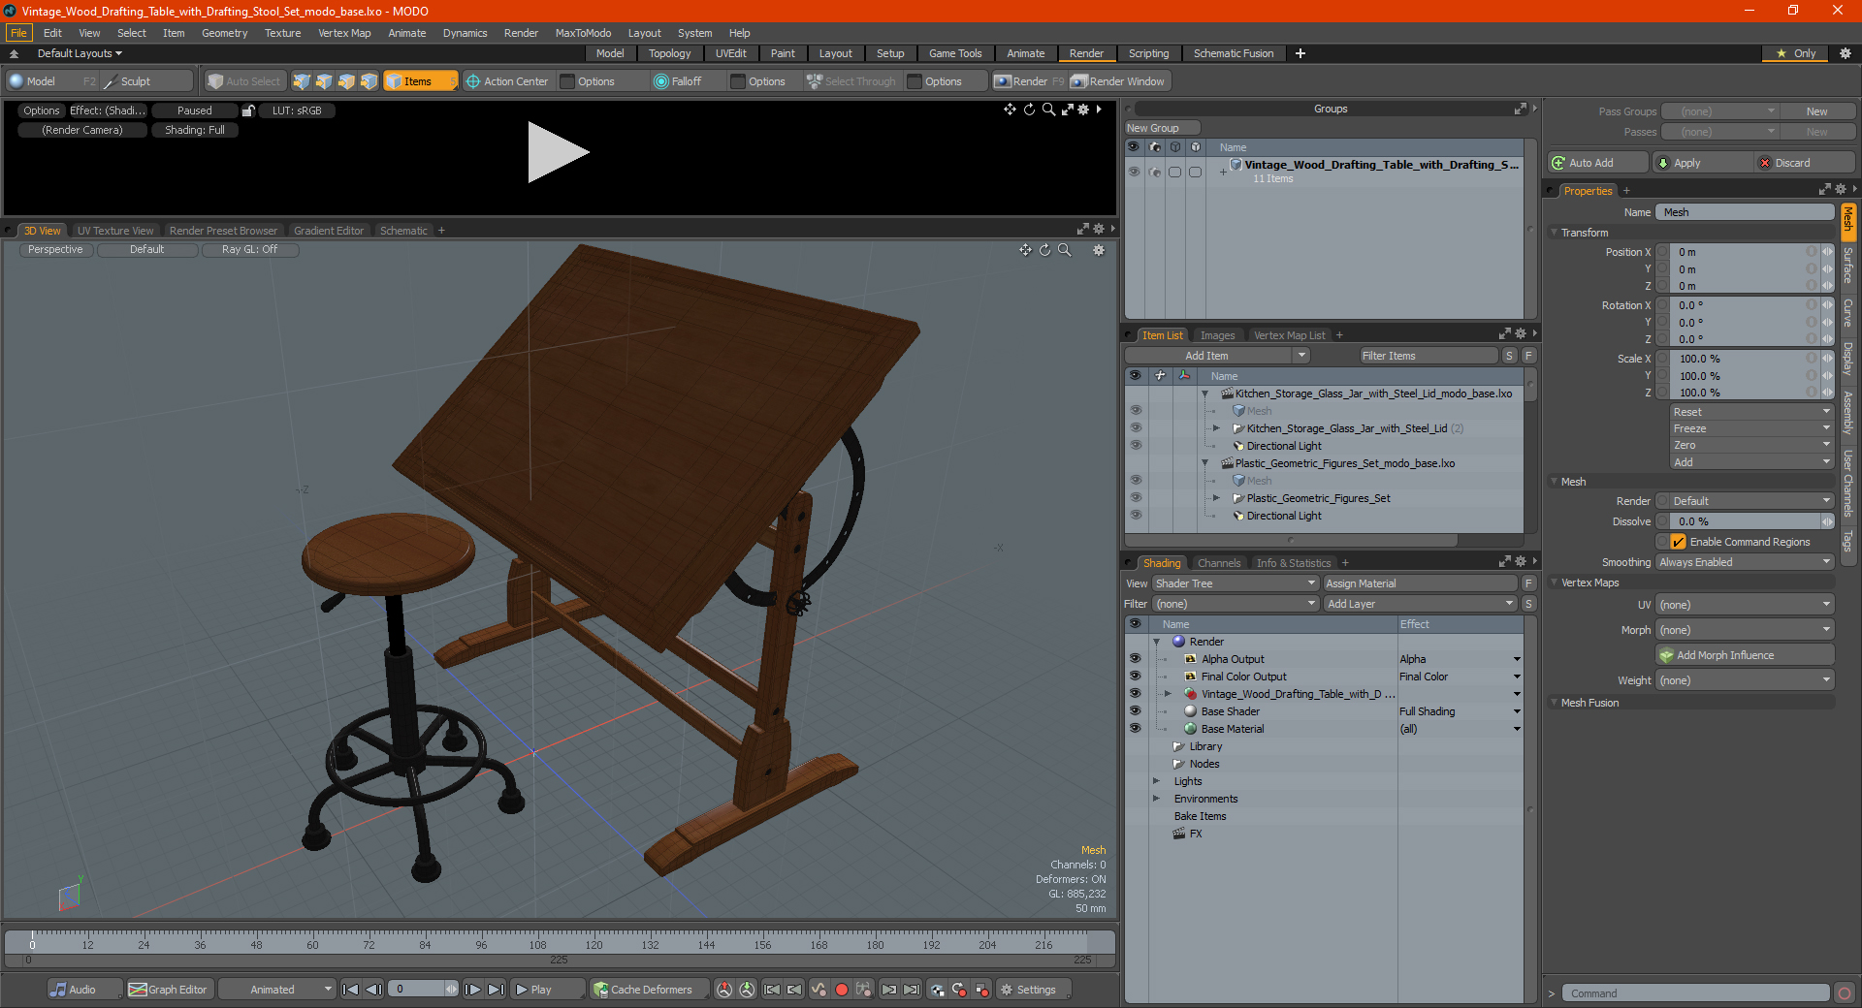Viewport: 1862px width, 1008px height.
Task: Toggle Enable Command Regions checkbox
Action: tap(1678, 542)
